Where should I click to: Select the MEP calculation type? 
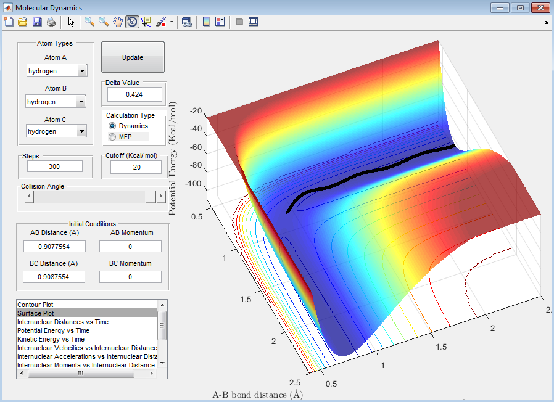tap(112, 136)
